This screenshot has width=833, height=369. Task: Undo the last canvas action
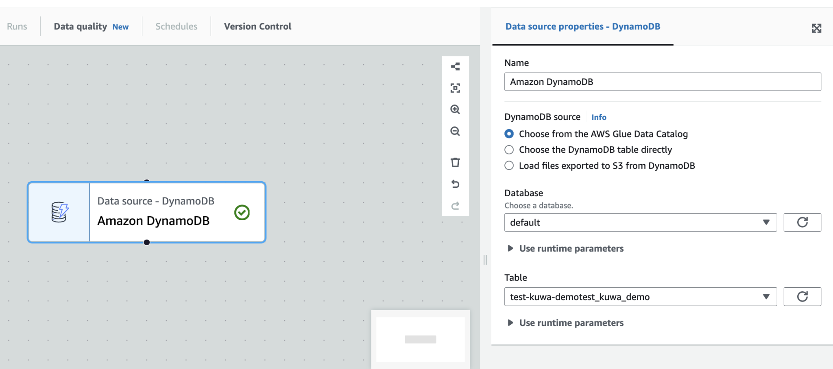coord(455,184)
